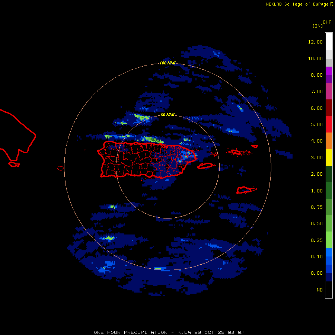This screenshot has height=335, width=335.
Task: Click the 10.00 legend value
Action: (315, 58)
